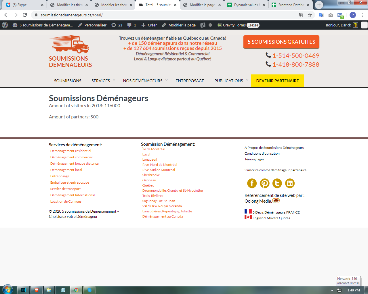This screenshot has width=368, height=294.
Task: Open Windows Explorer from the taskbar
Action: point(49,290)
